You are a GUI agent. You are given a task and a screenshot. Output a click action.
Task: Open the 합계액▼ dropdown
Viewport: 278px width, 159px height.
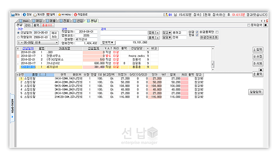[x=108, y=43]
